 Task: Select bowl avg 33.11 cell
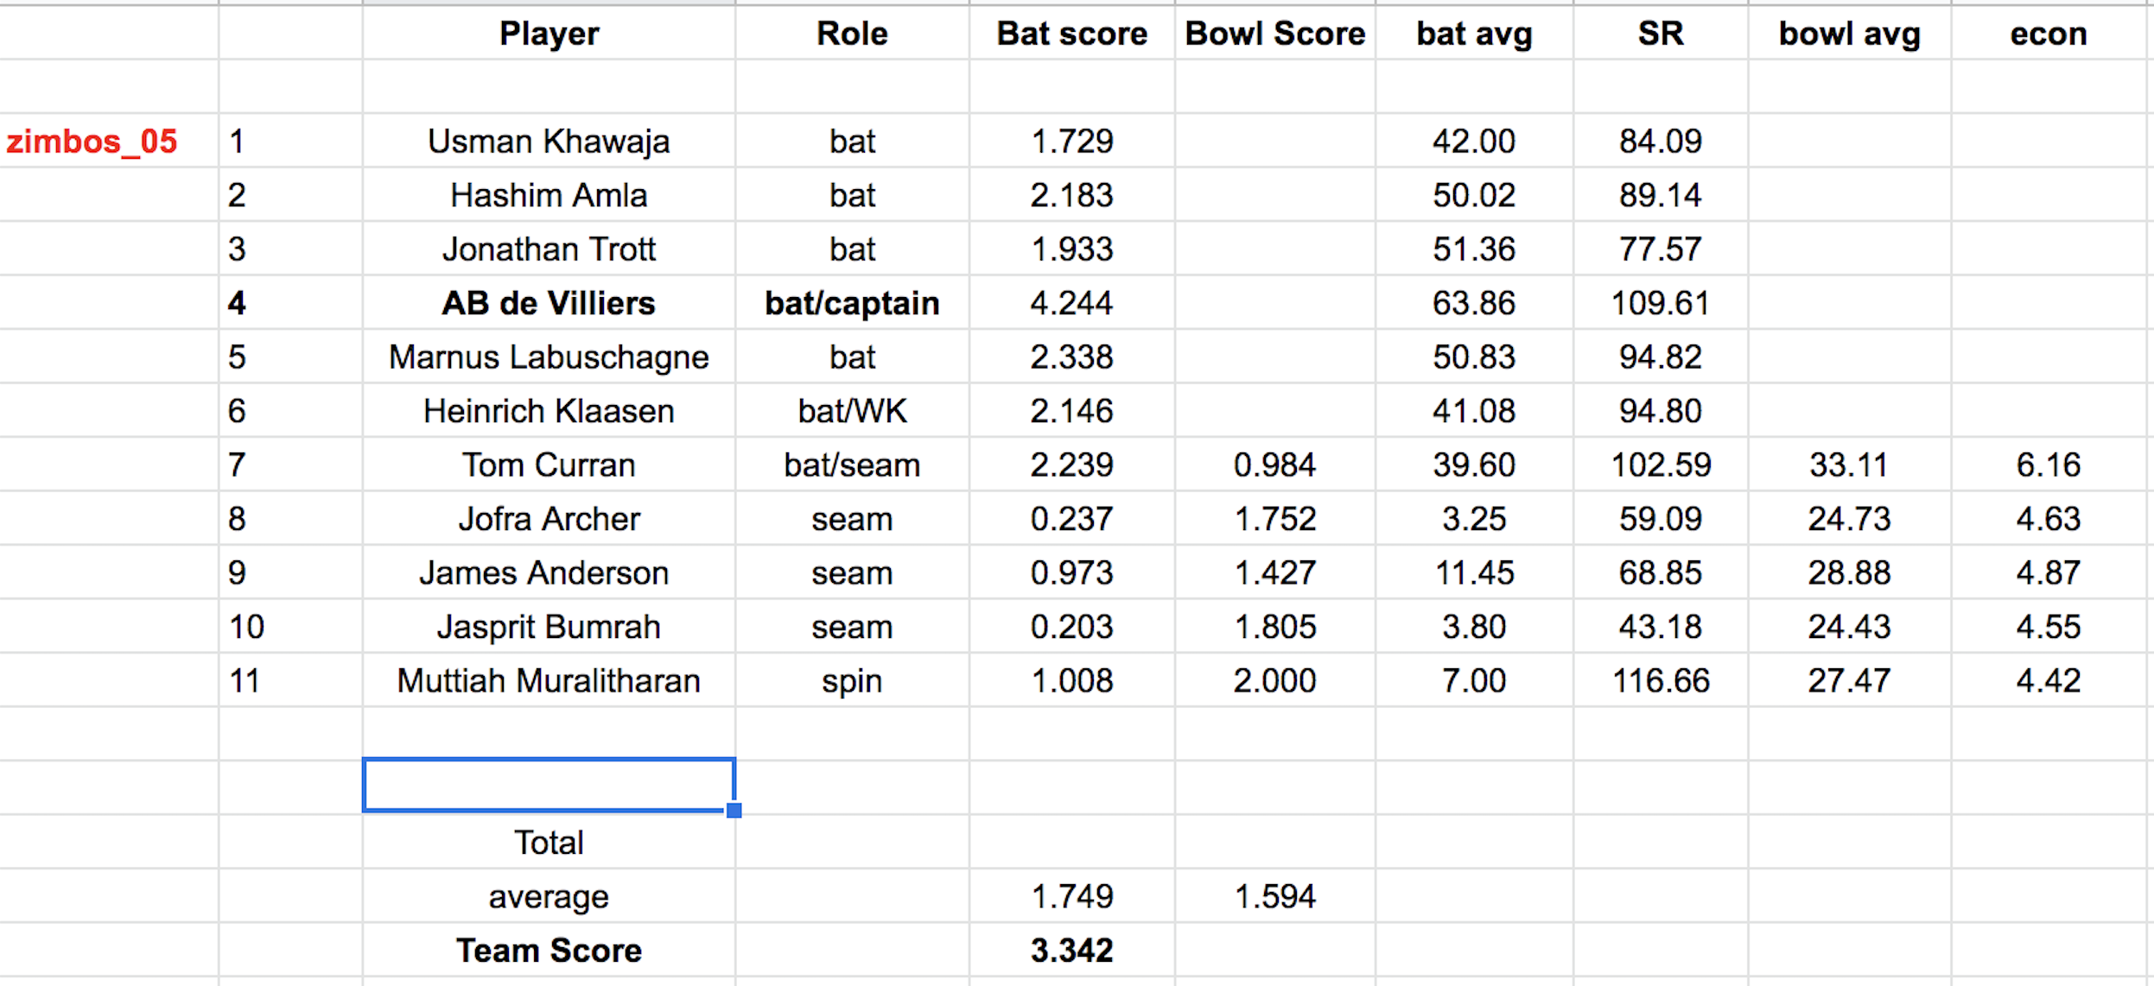1849,465
